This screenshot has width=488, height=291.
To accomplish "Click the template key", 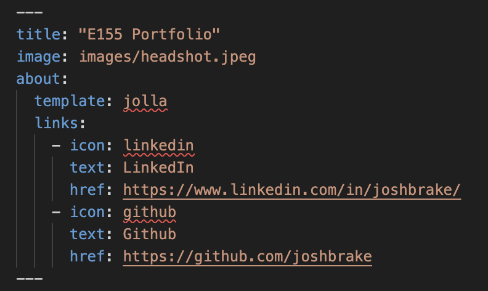I will click(x=70, y=101).
